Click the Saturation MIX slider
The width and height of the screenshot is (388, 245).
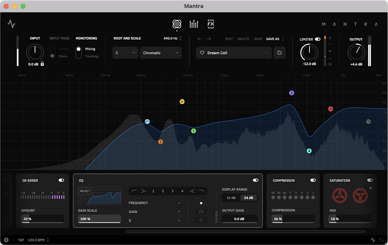(350, 219)
